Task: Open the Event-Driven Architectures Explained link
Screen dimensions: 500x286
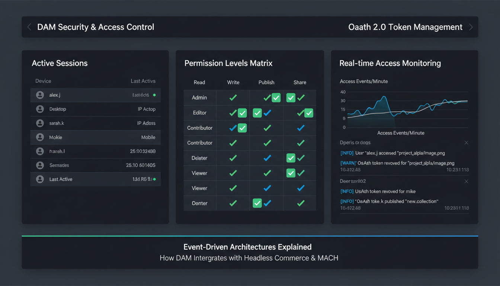Action: pos(247,247)
